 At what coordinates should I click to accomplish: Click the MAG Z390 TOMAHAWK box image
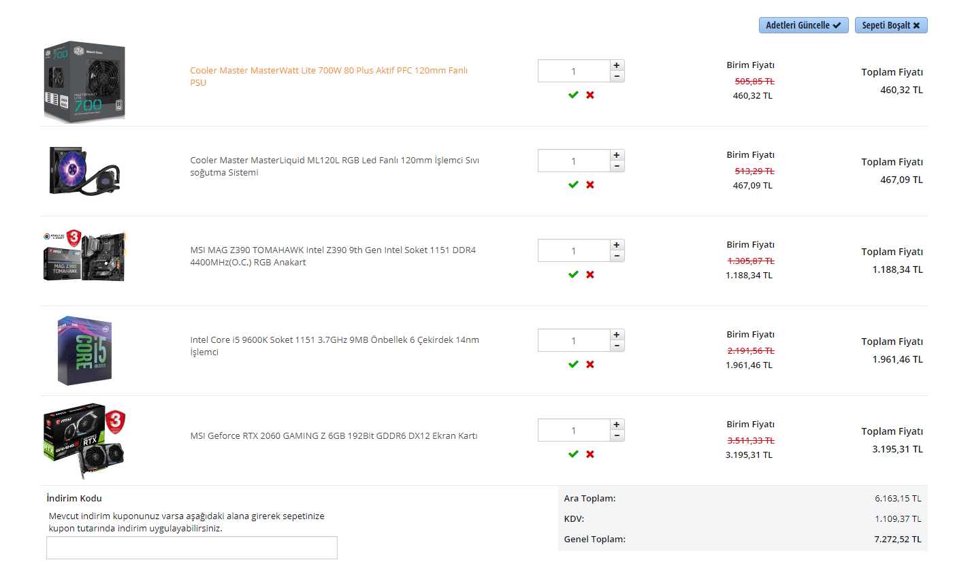point(84,257)
